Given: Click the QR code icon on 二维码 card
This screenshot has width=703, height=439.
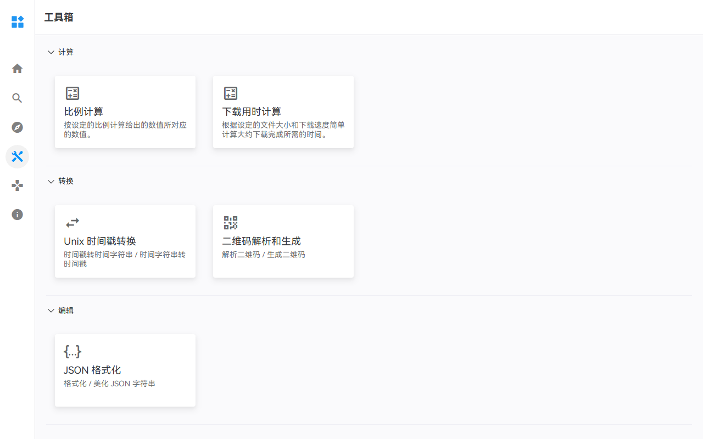Looking at the screenshot, I should coord(231,223).
